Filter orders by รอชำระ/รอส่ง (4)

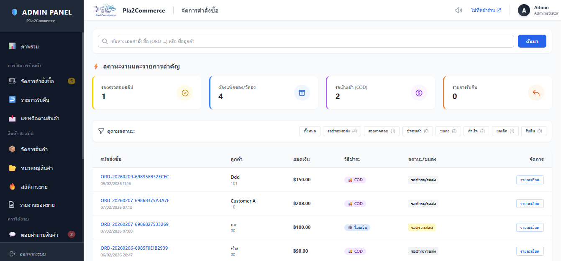[342, 131]
